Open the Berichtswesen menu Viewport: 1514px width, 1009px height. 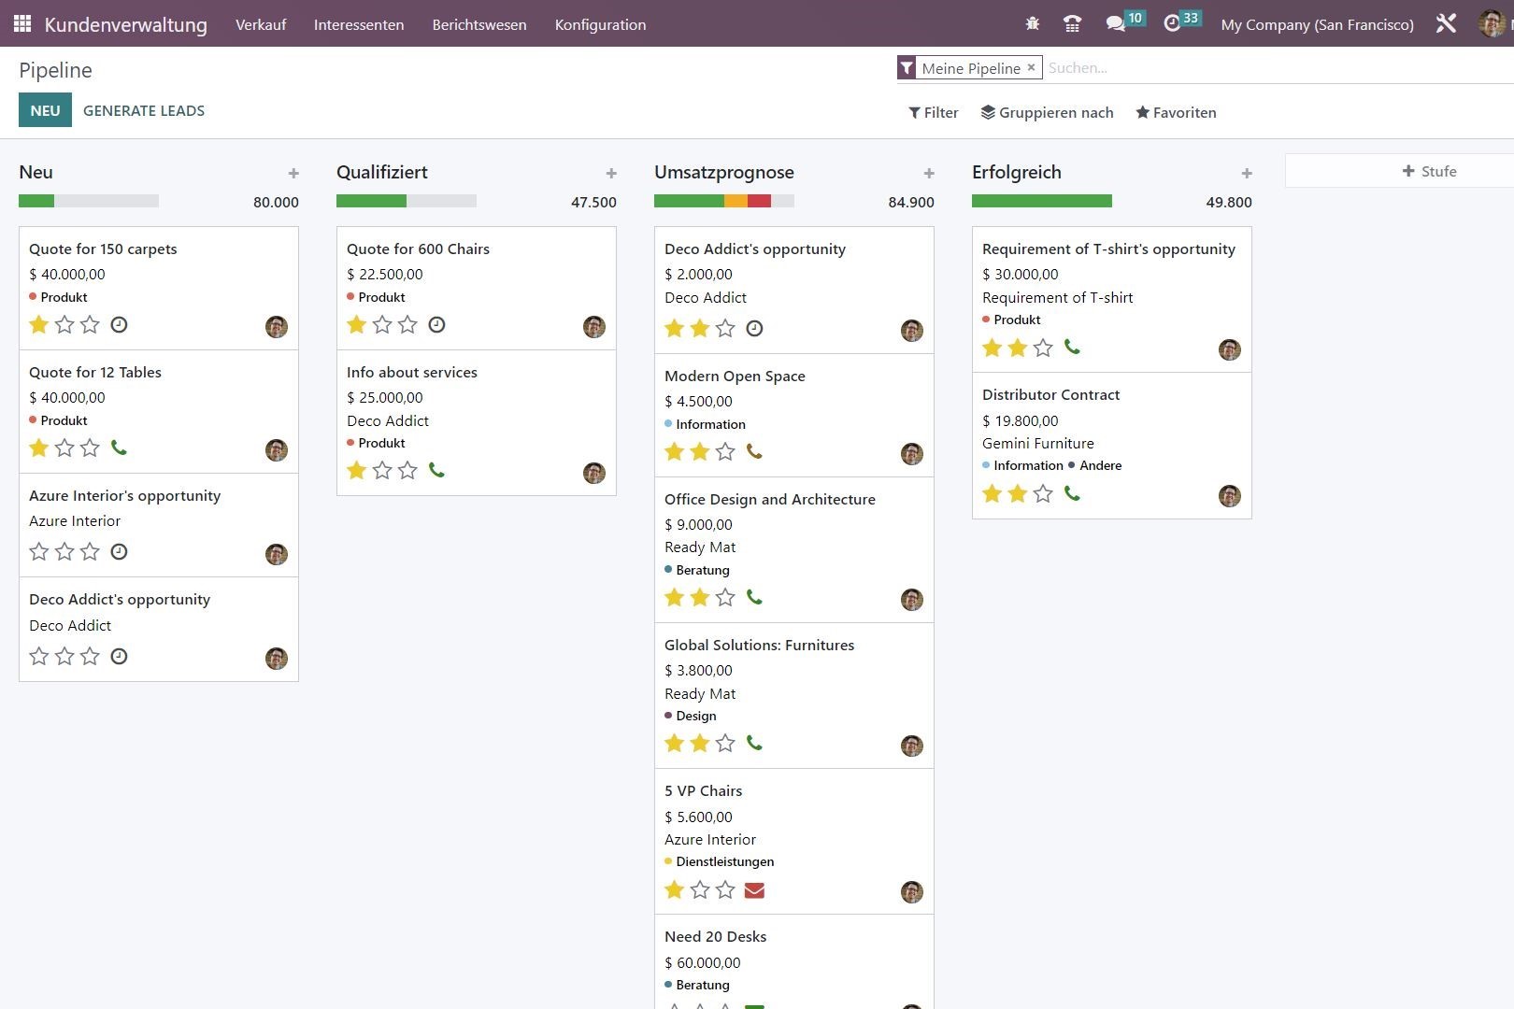[478, 24]
